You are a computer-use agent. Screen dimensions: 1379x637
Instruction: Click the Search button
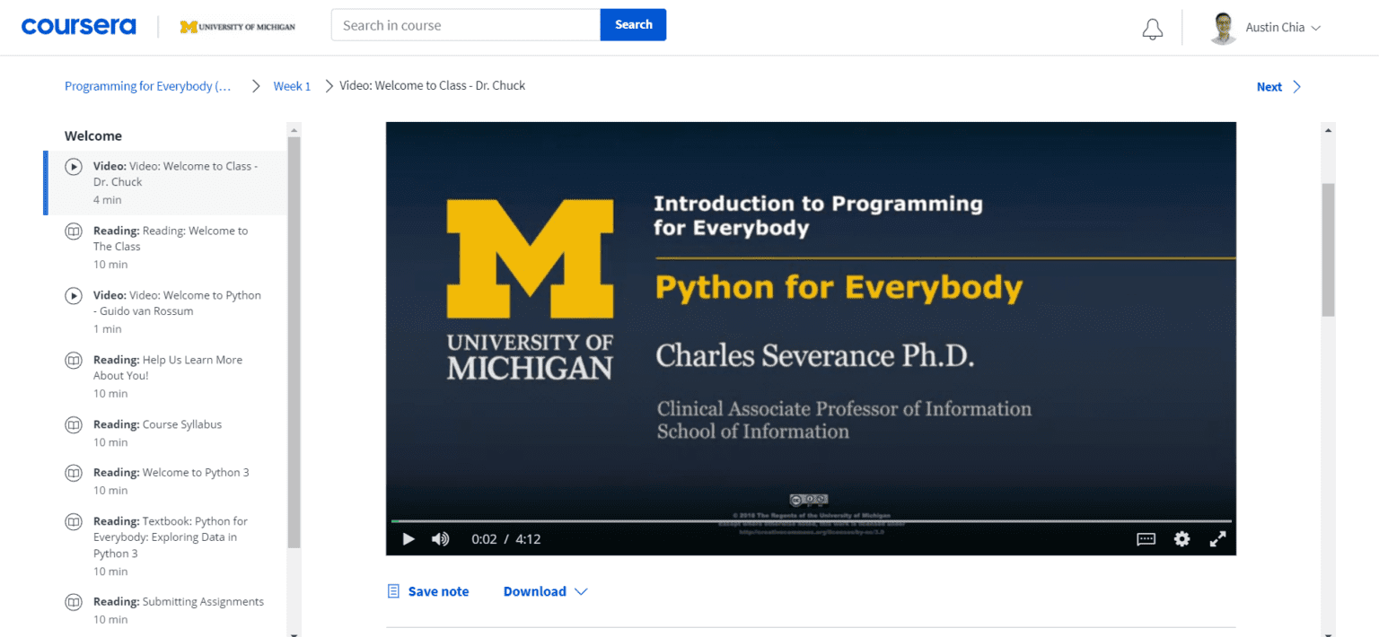(633, 24)
